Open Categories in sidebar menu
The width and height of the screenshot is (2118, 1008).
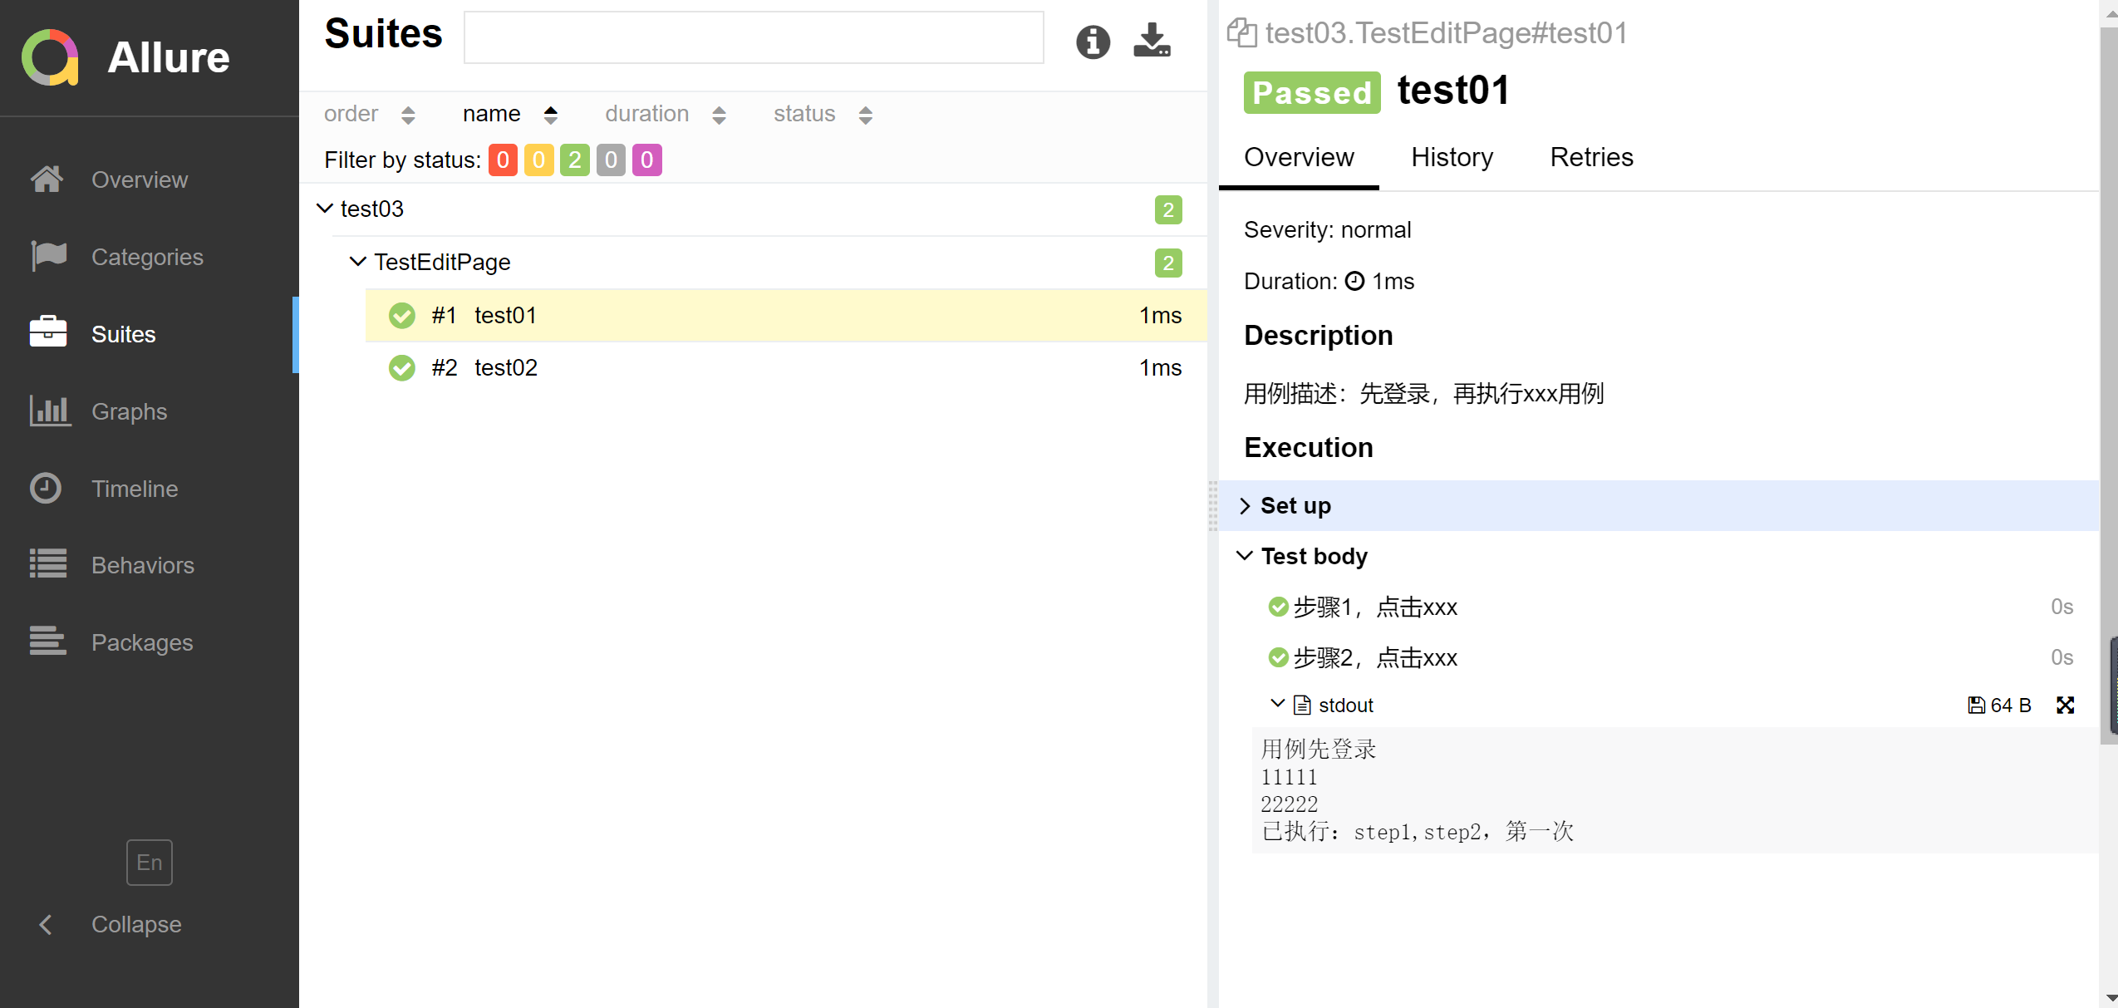pyautogui.click(x=147, y=257)
